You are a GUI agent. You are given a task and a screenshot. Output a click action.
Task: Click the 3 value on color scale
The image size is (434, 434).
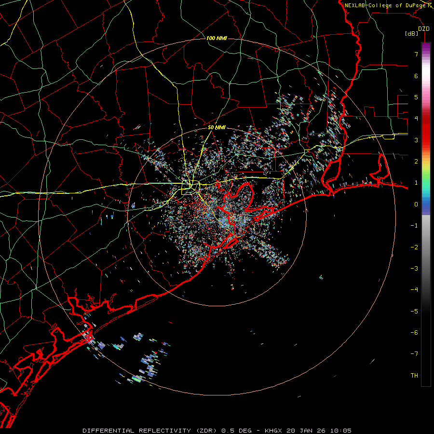click(416, 140)
